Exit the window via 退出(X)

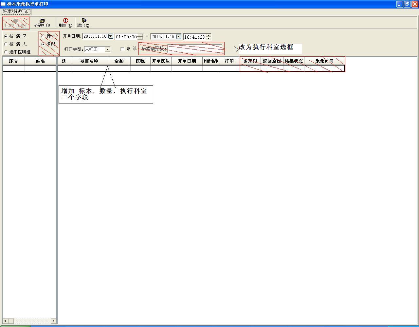coord(84,23)
